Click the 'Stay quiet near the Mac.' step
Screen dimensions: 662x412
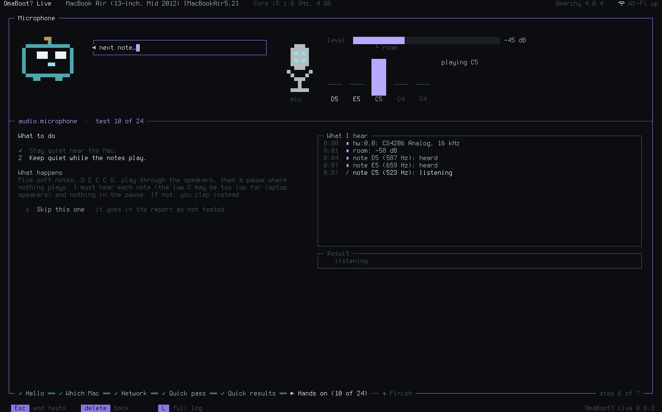(73, 150)
